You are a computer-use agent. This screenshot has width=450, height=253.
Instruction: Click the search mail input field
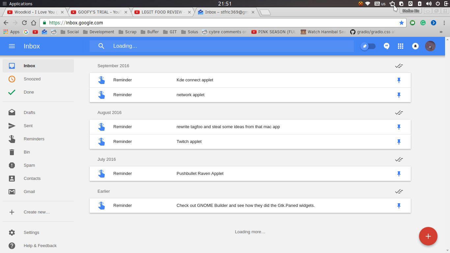[x=222, y=46]
